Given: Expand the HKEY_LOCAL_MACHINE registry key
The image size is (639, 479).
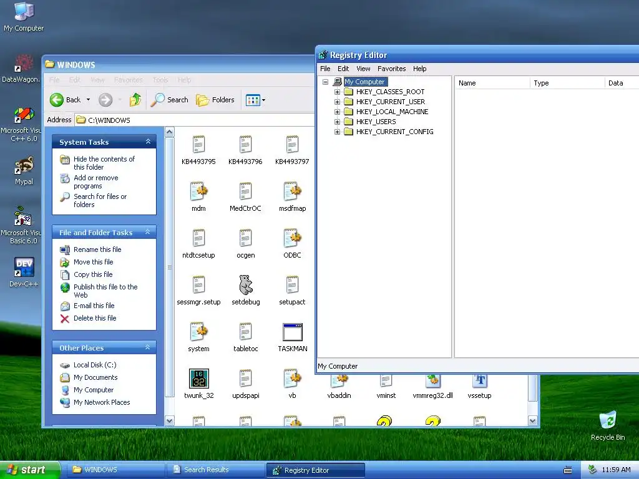Looking at the screenshot, I should tap(337, 112).
